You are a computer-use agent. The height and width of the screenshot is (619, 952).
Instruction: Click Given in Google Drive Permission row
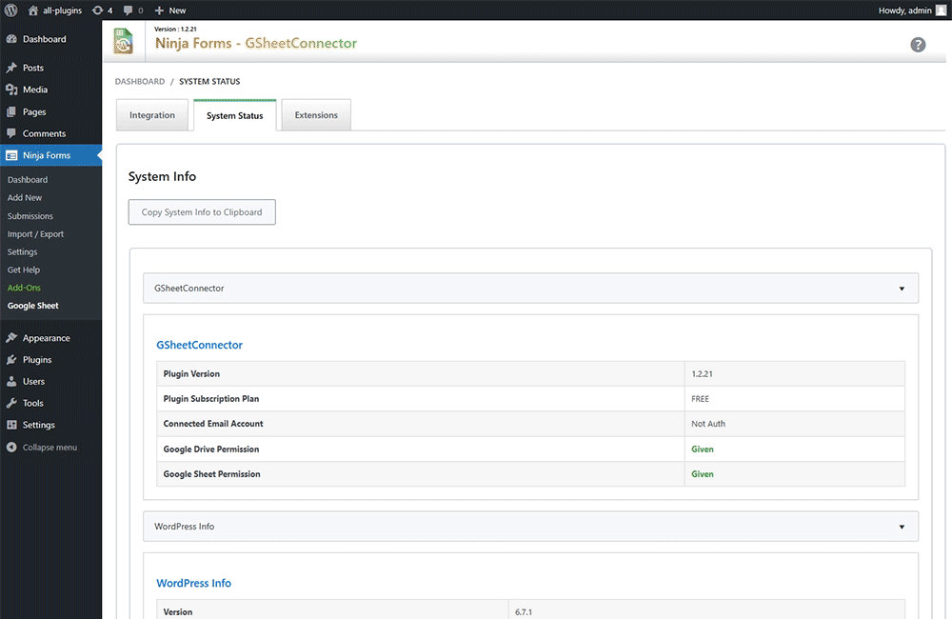703,449
